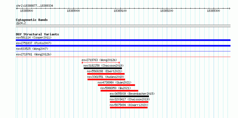Screen dimensions: 238x118
Task: Select nsv5986950 (Wu2021) variant label
Action: [116, 88]
